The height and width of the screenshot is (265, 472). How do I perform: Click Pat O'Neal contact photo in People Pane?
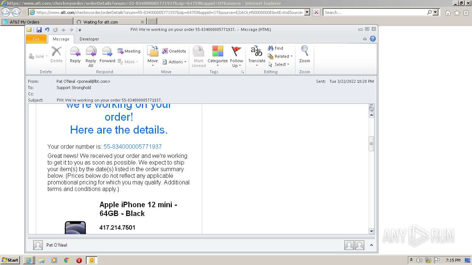coord(38,245)
